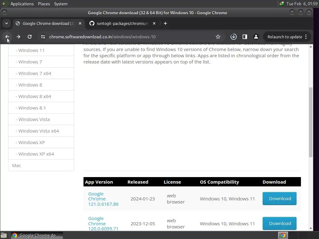319x239 pixels.
Task: Open the Applications menu
Action: [x=22, y=4]
